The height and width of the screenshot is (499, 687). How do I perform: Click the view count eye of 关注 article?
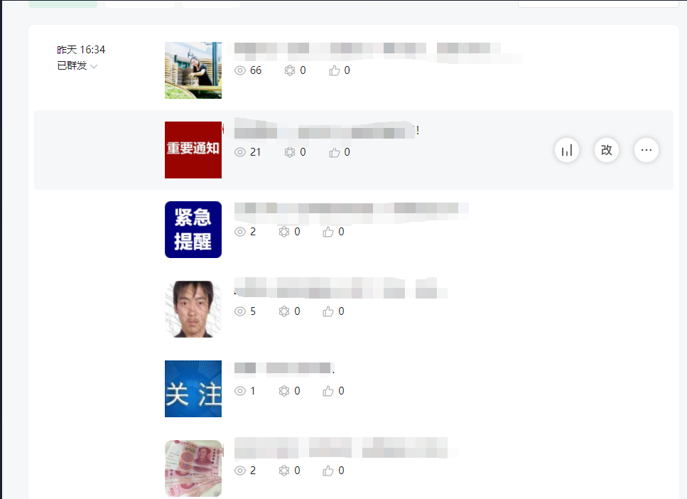239,391
